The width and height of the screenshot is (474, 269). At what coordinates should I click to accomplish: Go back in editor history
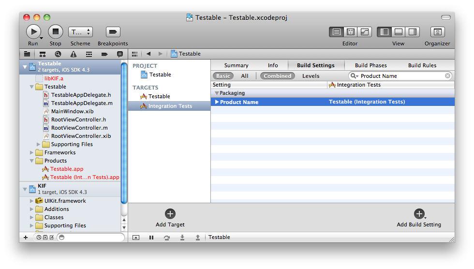[x=148, y=54]
